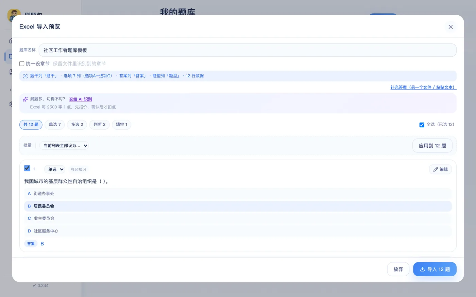Click the download icon on import button
Image resolution: width=476 pixels, height=297 pixels.
coord(422,269)
